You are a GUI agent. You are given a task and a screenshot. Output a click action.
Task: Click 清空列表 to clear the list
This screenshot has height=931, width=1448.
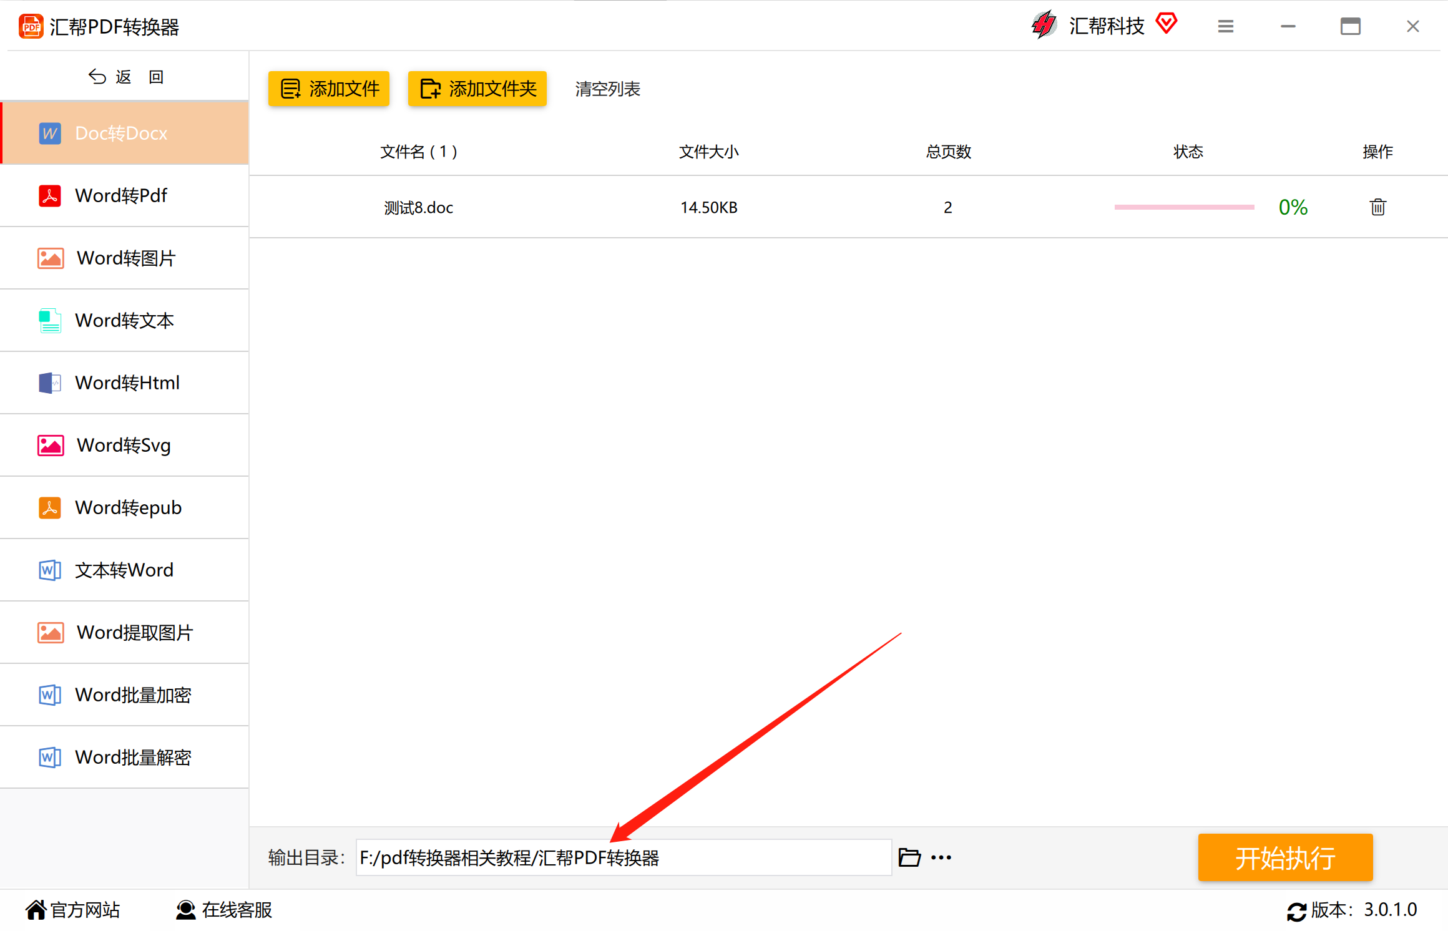click(x=607, y=89)
